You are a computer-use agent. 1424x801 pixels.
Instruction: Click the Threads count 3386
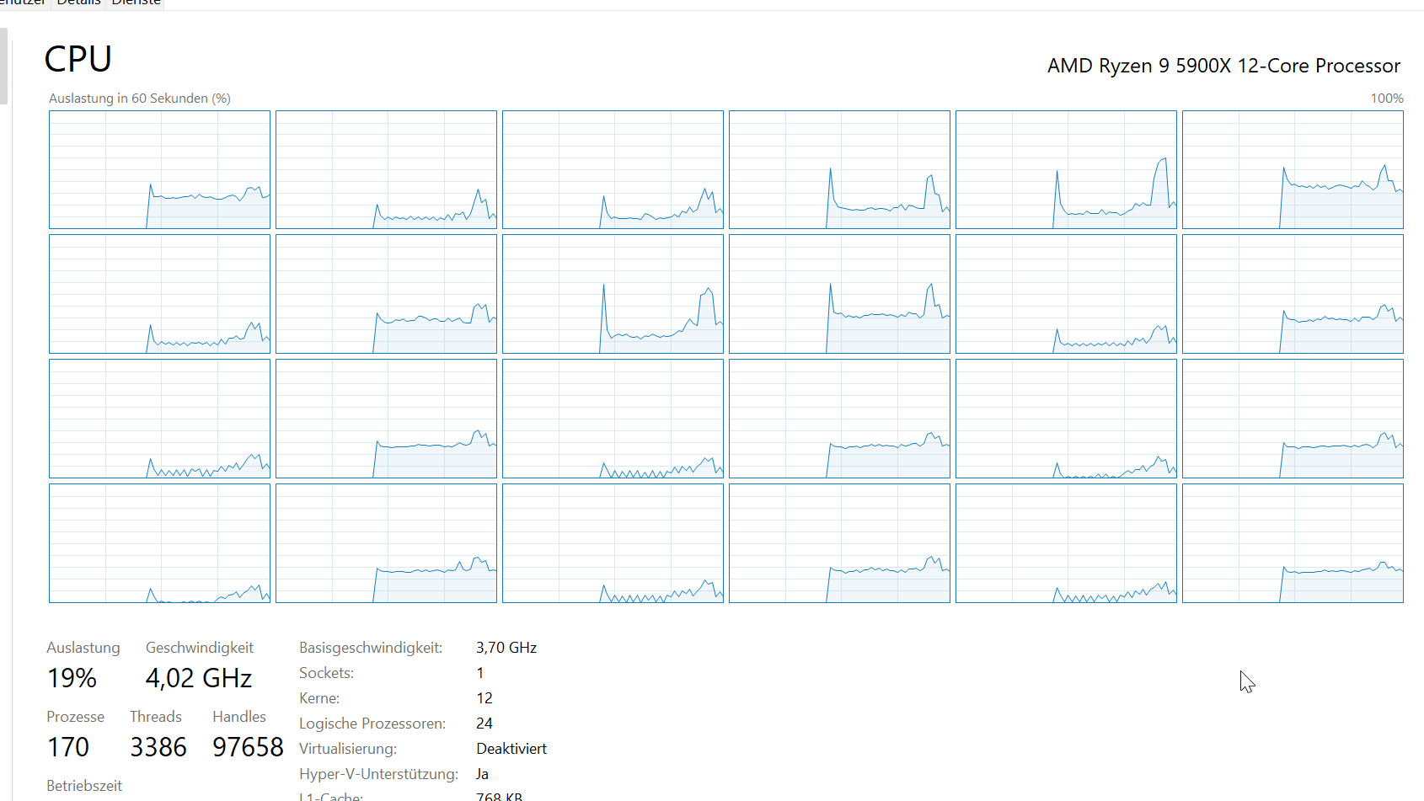[x=158, y=747]
